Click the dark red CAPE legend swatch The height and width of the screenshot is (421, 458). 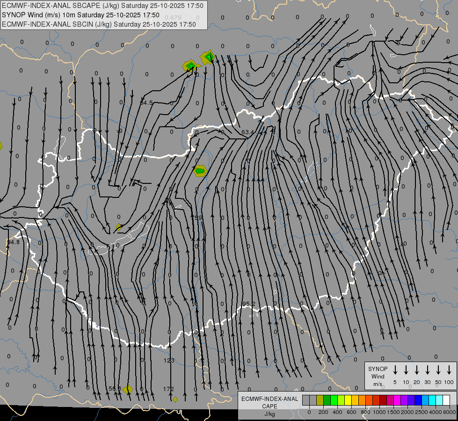(384, 400)
